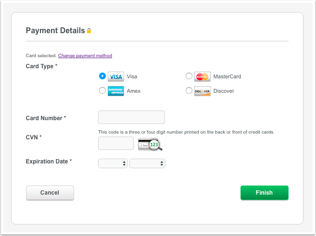Select the Visa radio button
This screenshot has width=316, height=236.
[102, 76]
